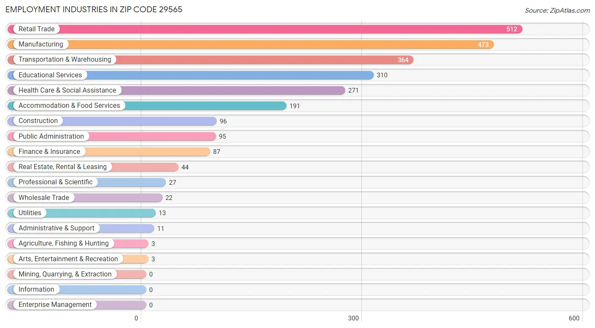
Task: Select the Utilities label
Action: point(30,213)
